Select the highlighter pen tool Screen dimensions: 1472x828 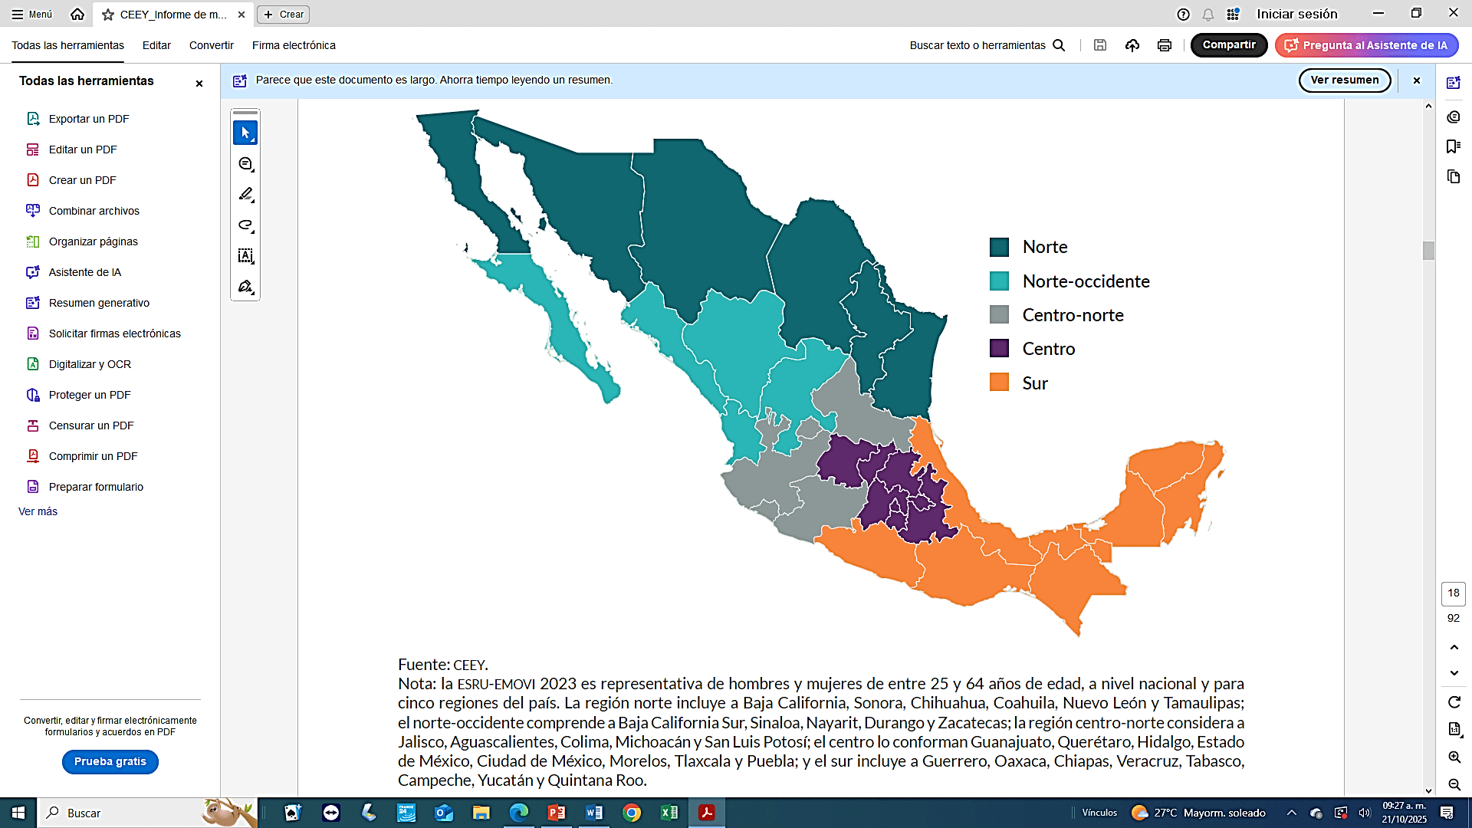(245, 194)
